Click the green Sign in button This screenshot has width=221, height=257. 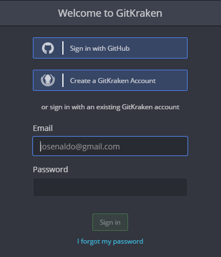coord(110,222)
